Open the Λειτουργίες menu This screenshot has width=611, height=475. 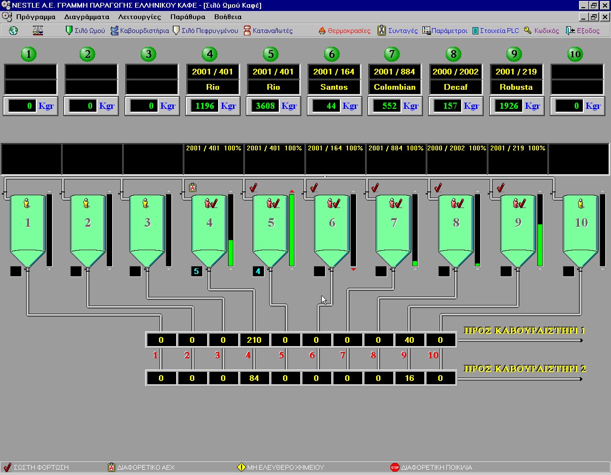point(139,17)
